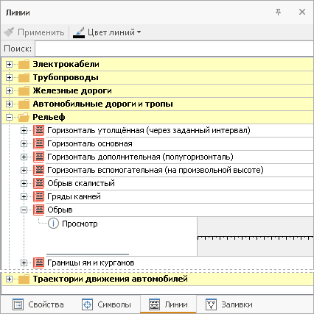The image size is (314, 314).
Task: Expand the Трубопроводы folder
Action: coord(9,78)
